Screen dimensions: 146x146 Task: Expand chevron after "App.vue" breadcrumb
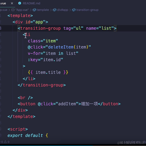coord(31,10)
